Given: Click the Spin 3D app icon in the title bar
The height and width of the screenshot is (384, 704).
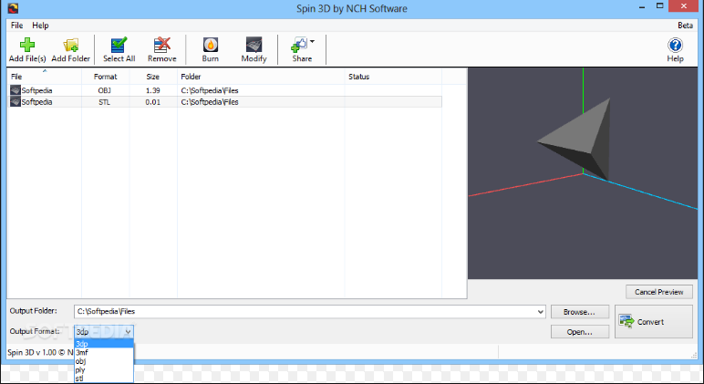Looking at the screenshot, I should 13,8.
